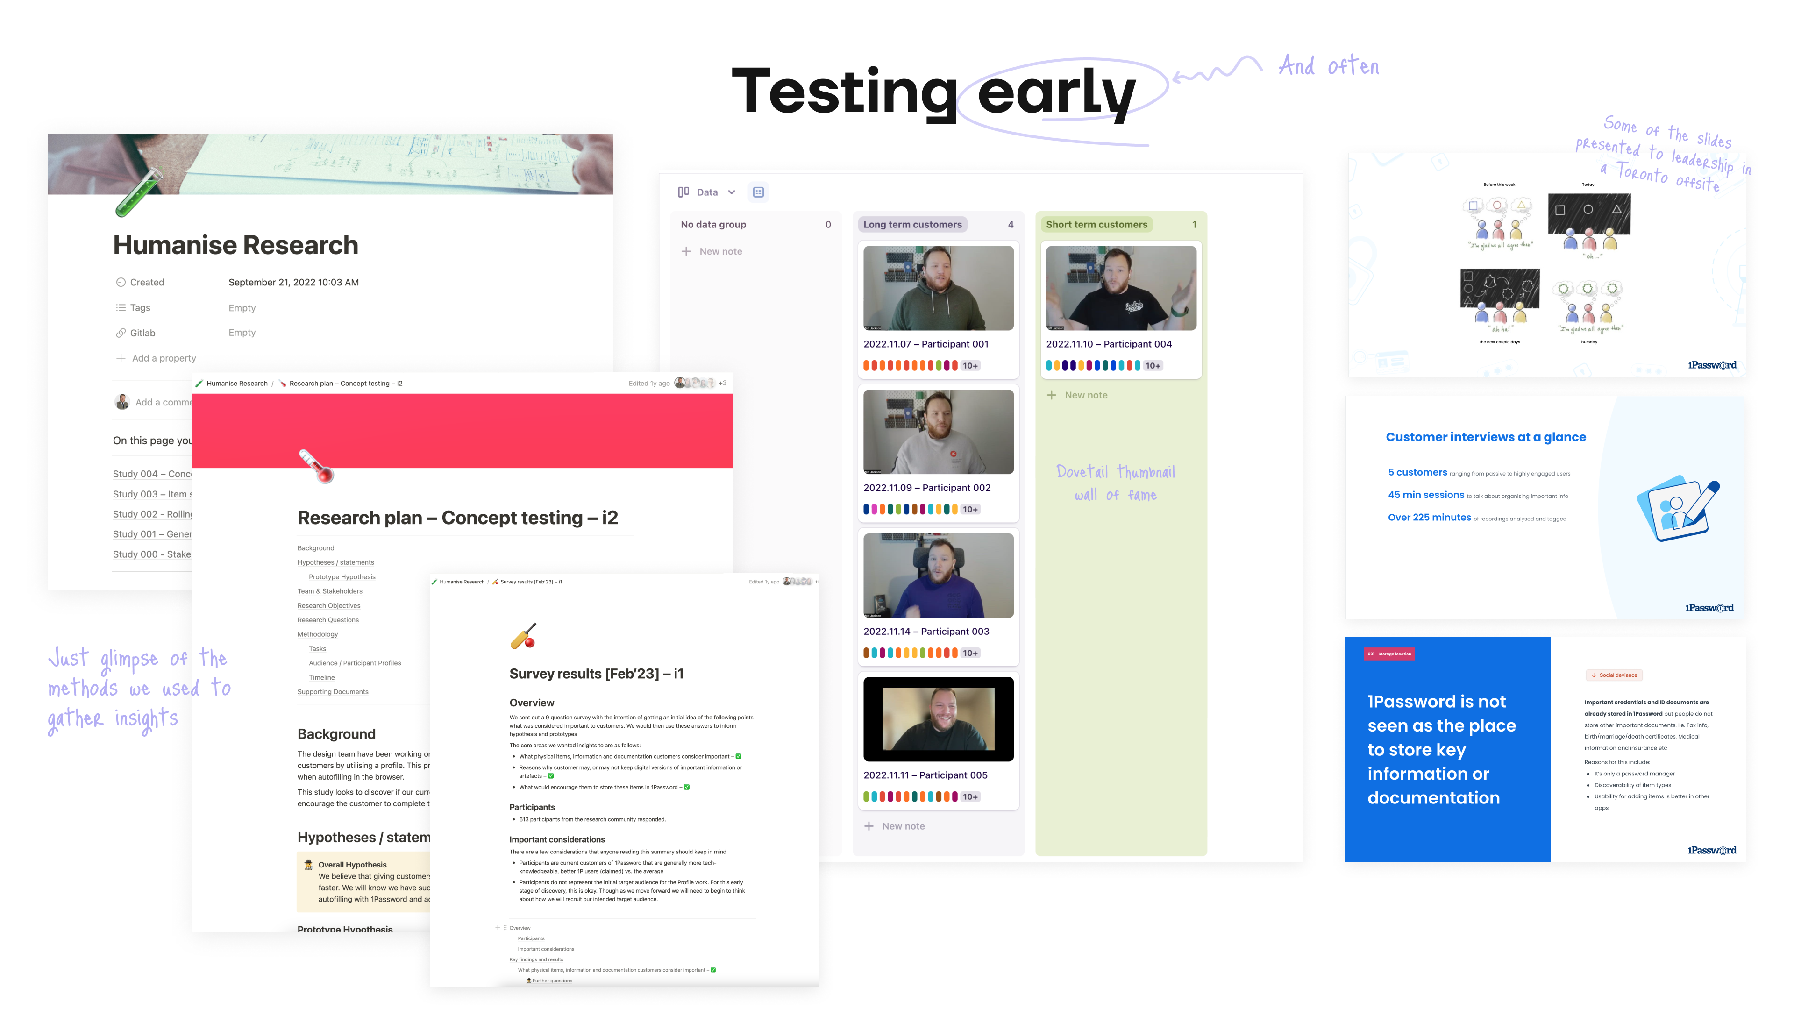Viewport: 1794px width, 1009px height.
Task: Click the first orange tag on Participant 001
Action: (x=866, y=366)
